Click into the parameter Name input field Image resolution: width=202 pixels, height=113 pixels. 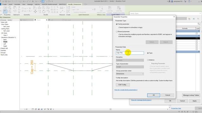130,53
